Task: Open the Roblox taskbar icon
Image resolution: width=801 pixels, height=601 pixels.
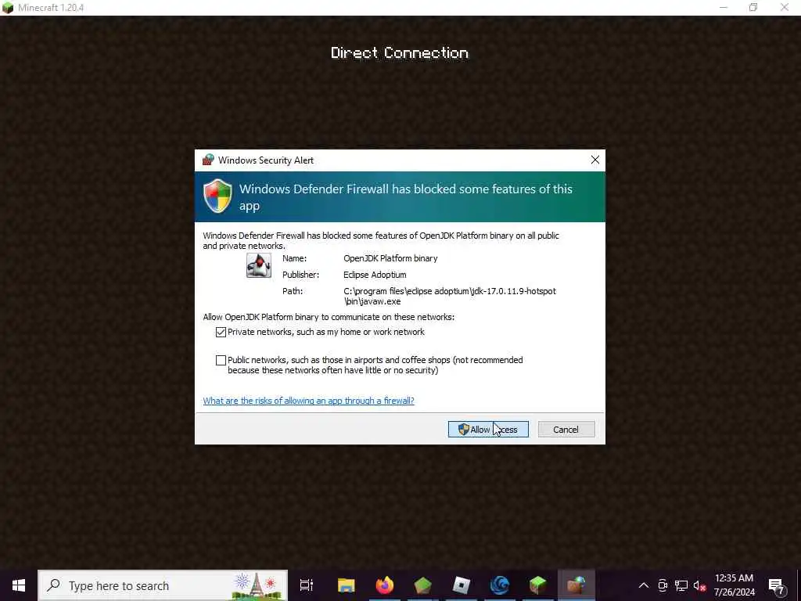Action: 462,585
